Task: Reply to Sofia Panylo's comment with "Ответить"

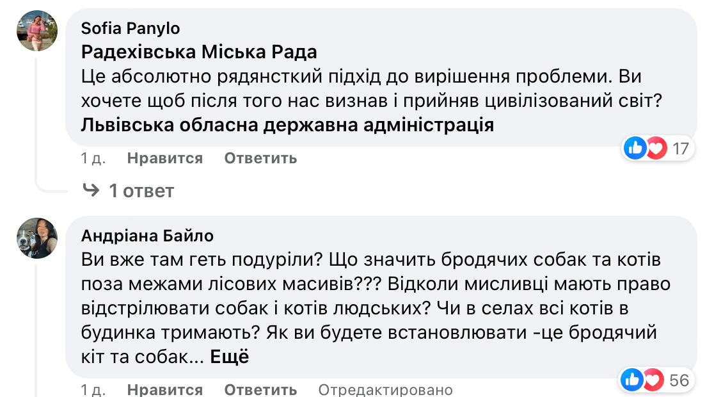Action: 260,158
